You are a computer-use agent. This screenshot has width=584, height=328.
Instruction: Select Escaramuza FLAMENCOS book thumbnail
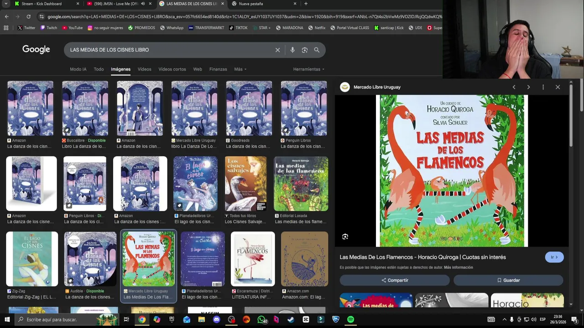point(253,259)
